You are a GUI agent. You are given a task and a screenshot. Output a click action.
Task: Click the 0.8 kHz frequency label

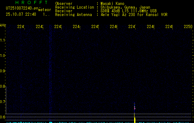pos(3,86)
